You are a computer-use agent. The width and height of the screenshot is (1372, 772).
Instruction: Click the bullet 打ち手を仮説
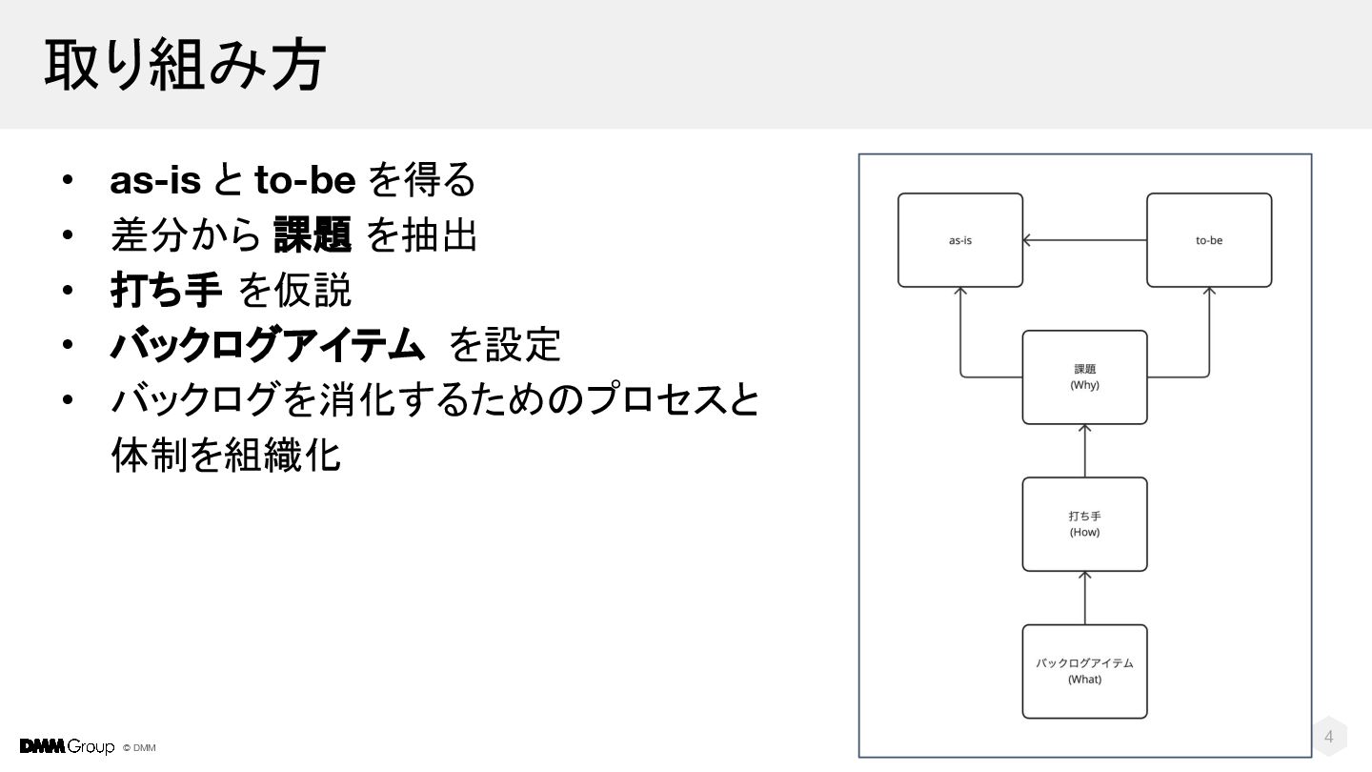tap(231, 290)
